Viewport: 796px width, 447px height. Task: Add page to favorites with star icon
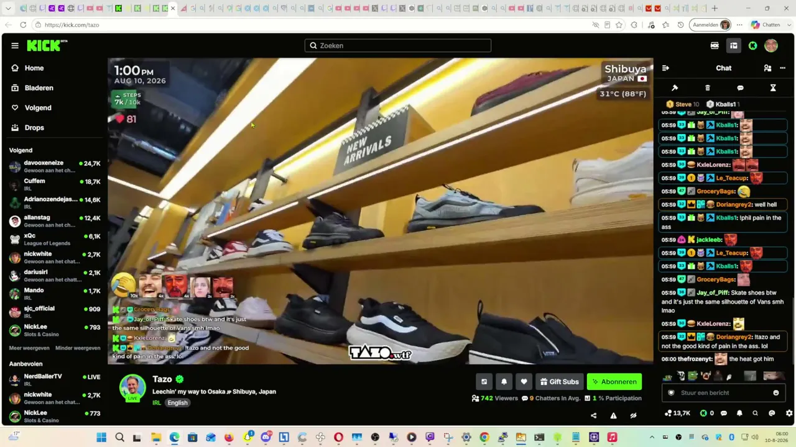point(619,25)
